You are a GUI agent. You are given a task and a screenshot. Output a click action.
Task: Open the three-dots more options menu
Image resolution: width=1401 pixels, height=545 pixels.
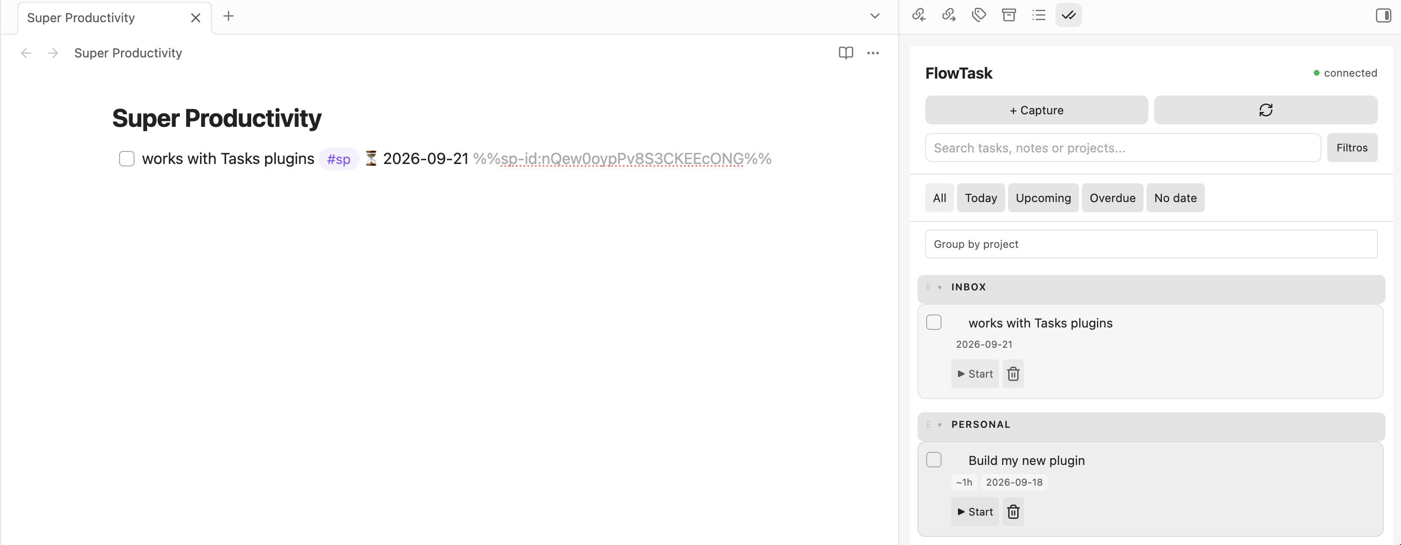pyautogui.click(x=873, y=53)
